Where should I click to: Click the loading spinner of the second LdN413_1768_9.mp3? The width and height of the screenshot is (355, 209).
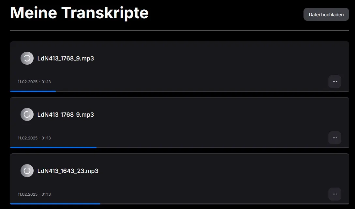[27, 114]
